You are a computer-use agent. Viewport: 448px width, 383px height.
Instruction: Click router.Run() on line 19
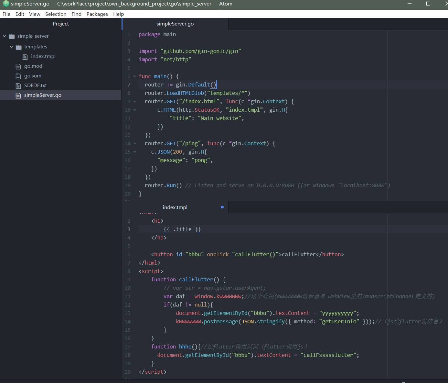click(x=163, y=186)
